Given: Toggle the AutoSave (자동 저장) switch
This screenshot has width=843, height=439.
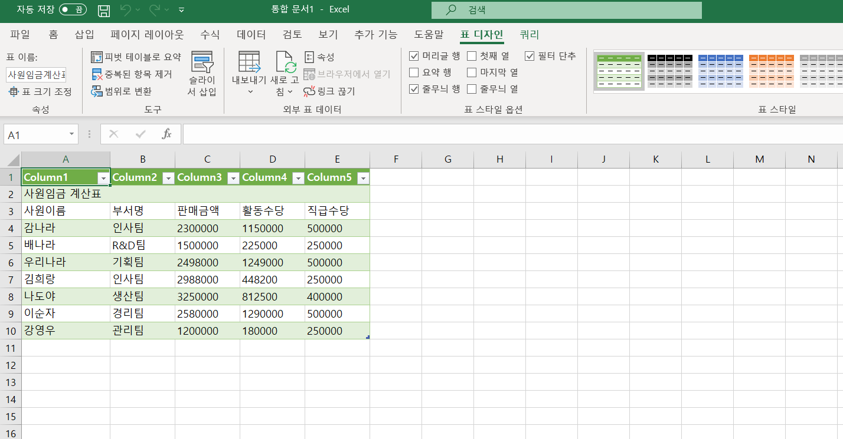Looking at the screenshot, I should point(74,9).
